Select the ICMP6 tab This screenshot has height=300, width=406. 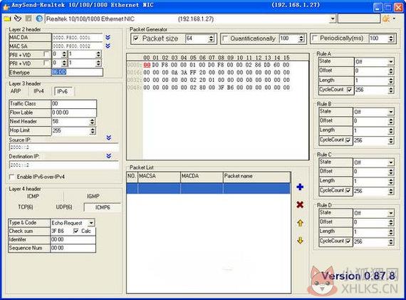(x=103, y=207)
